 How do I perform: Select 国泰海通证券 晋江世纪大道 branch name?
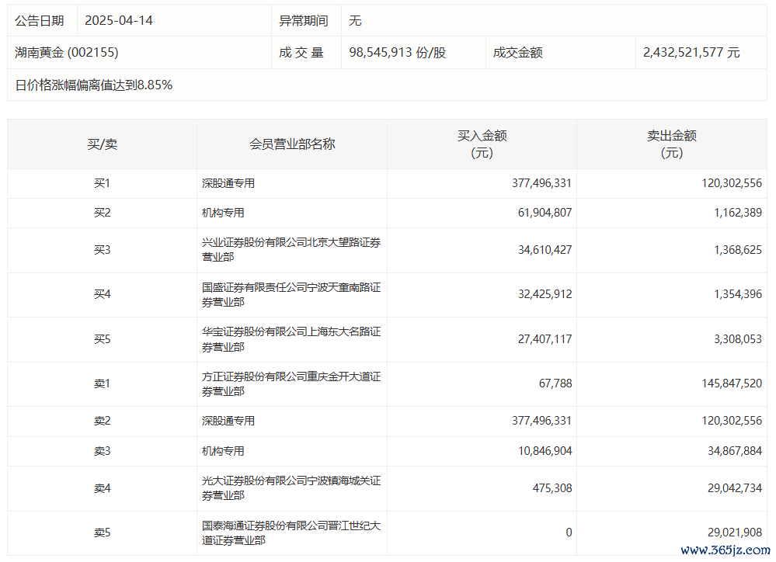[291, 533]
